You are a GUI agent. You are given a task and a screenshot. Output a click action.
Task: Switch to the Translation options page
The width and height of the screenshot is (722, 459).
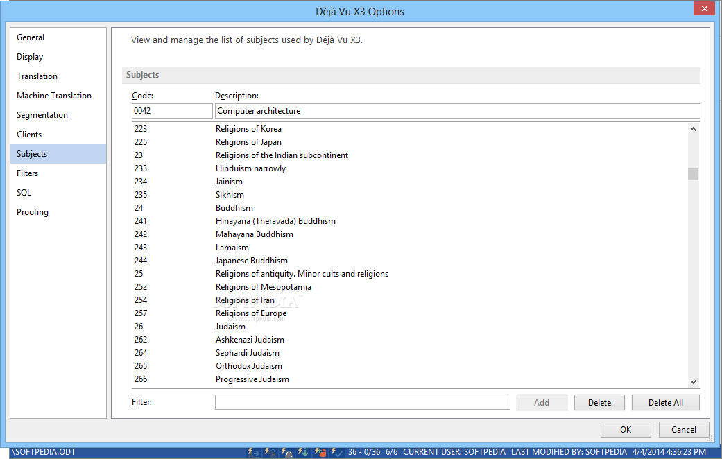(58, 76)
